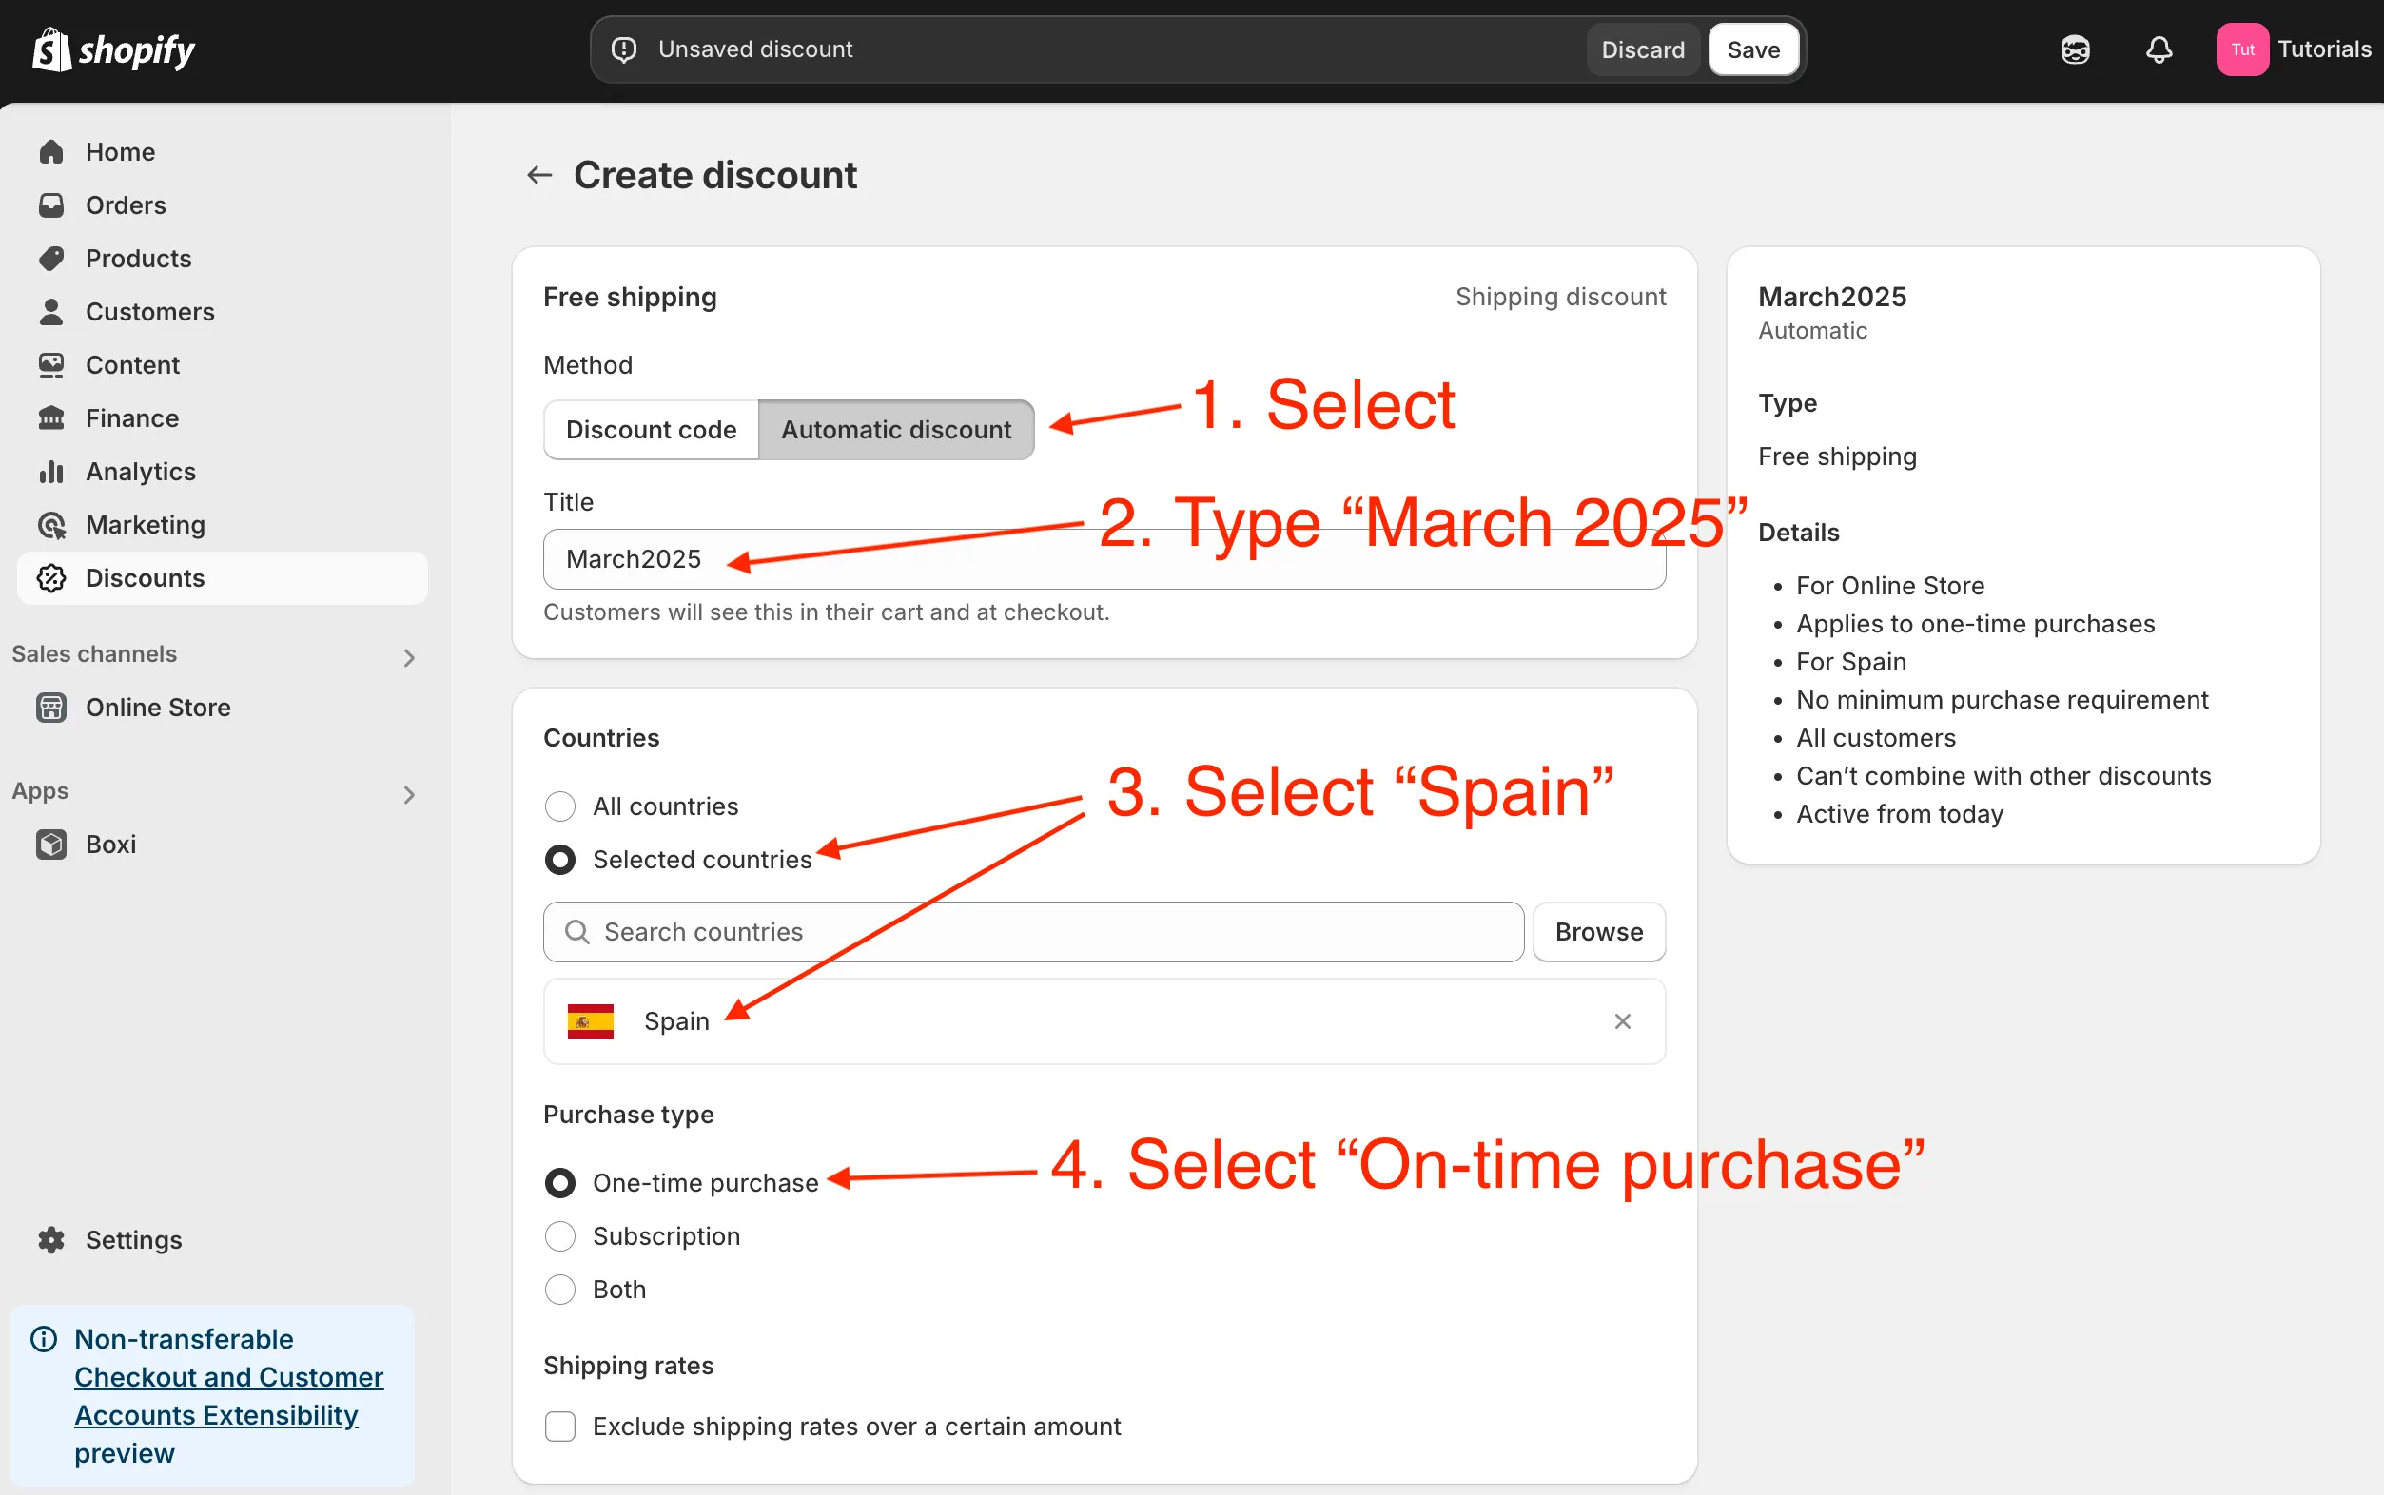
Task: Open the Boxi app
Action: point(110,844)
